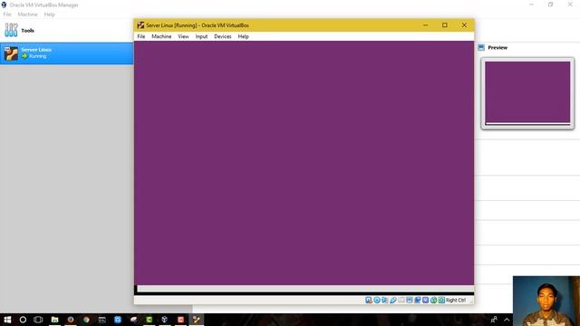Viewport: 580px width, 326px height.
Task: Open File Explorer from the taskbar
Action: click(x=54, y=320)
